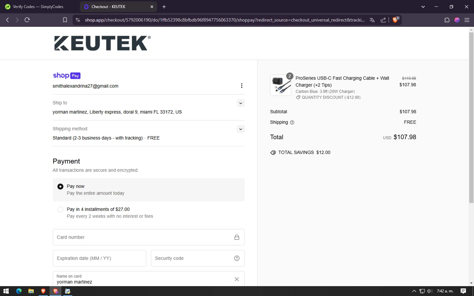Show security code help question mark
Viewport: 474px width, 296px height.
click(237, 258)
